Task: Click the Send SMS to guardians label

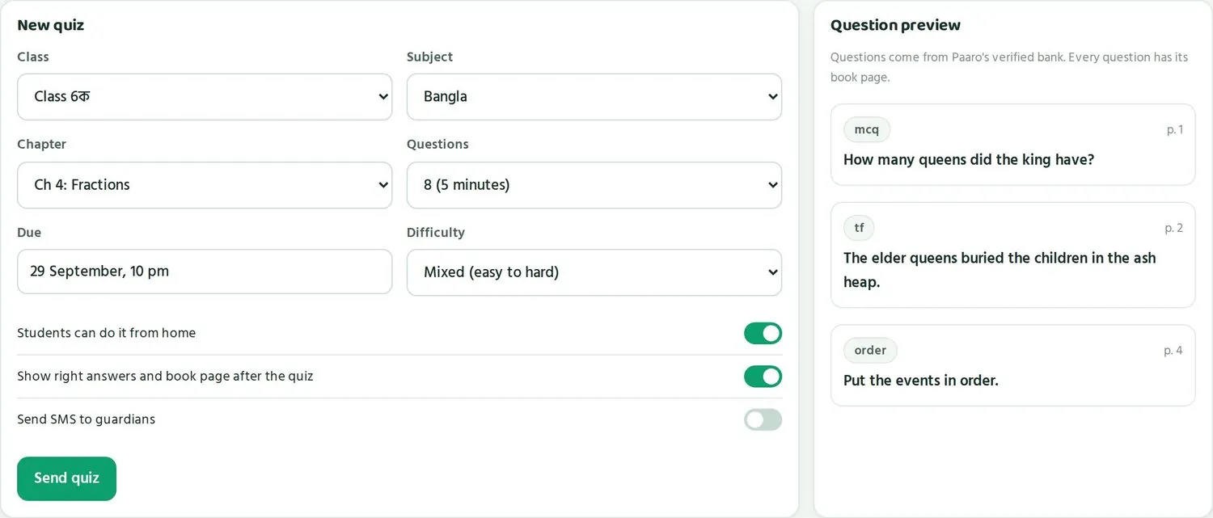Action: (x=86, y=419)
